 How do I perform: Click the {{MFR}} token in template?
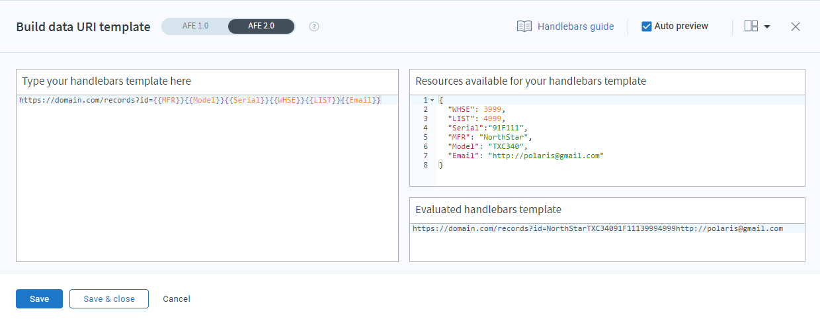coord(167,100)
